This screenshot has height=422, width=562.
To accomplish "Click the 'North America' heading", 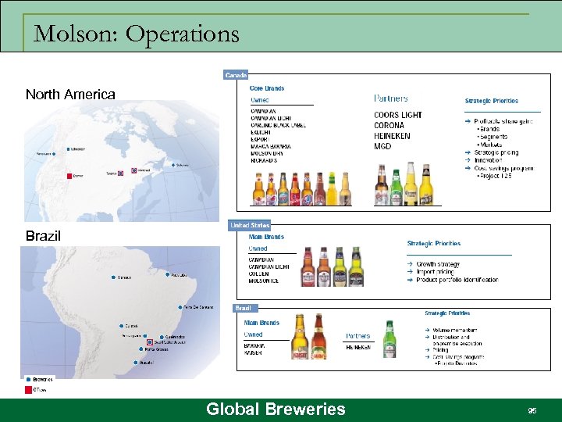I will coord(70,95).
